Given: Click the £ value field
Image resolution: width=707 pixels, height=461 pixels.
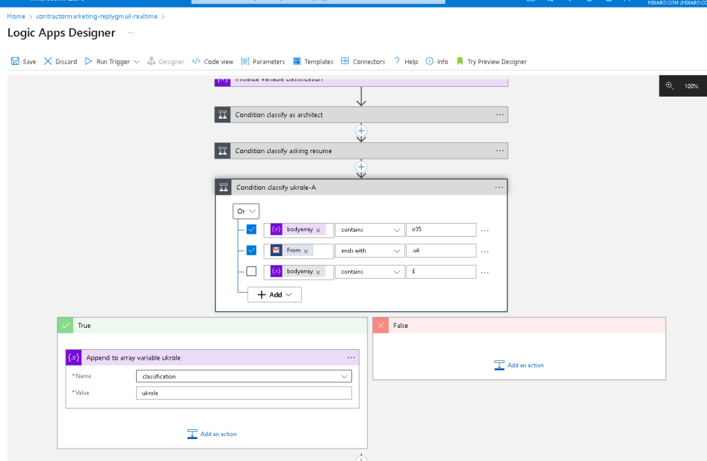Looking at the screenshot, I should click(x=441, y=272).
